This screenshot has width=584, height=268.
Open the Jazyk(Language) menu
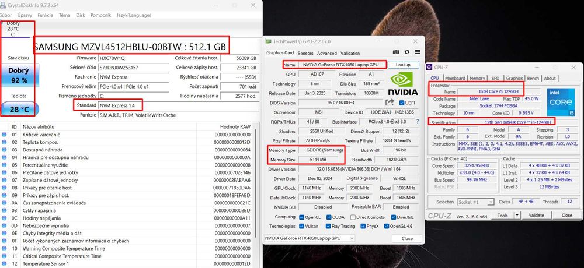[x=134, y=15]
